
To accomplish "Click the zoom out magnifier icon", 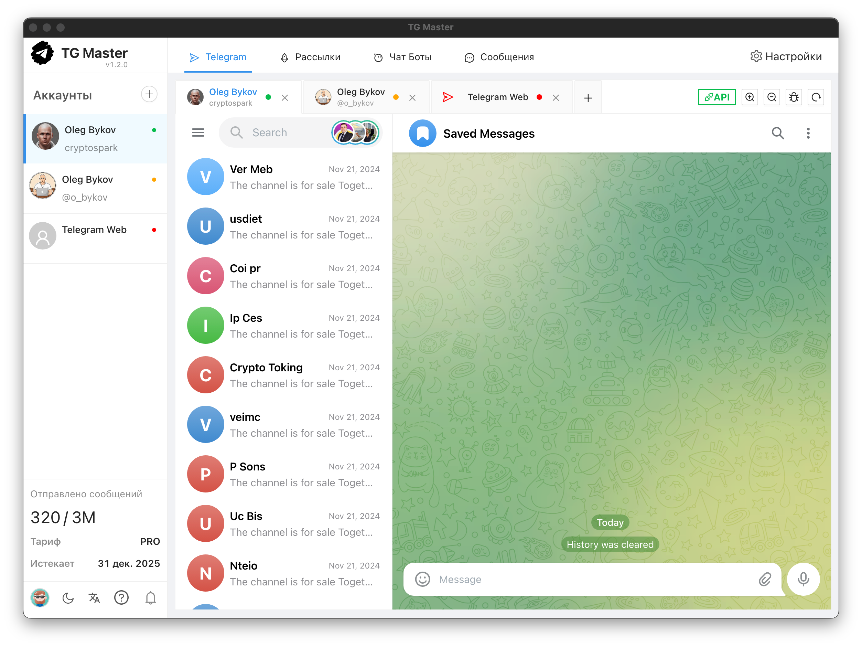I will [772, 97].
